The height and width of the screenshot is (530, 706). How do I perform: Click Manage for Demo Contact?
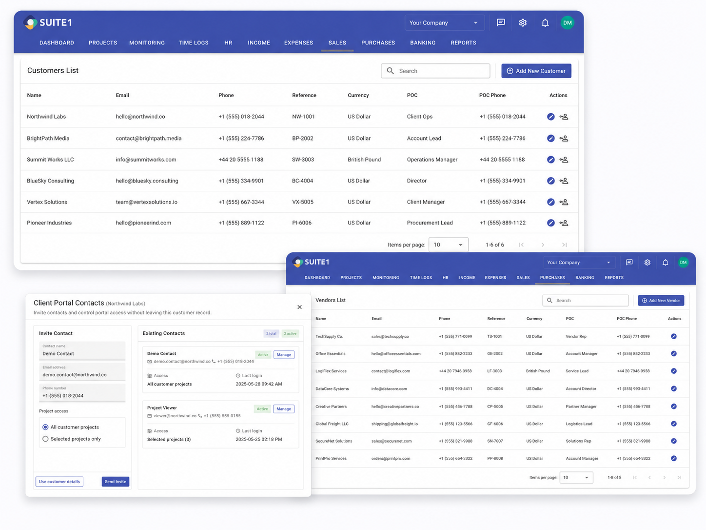tap(284, 355)
